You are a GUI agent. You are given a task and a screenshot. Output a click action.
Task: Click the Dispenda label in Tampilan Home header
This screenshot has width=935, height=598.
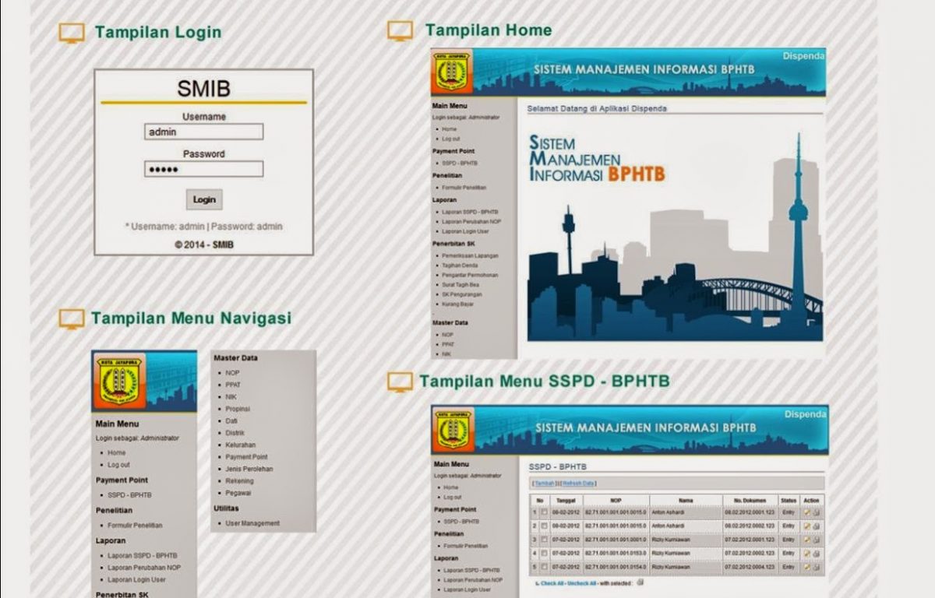coord(804,56)
